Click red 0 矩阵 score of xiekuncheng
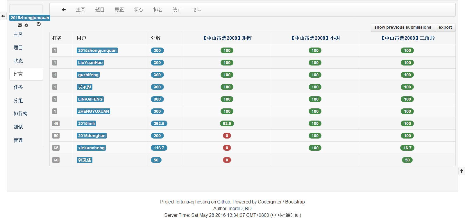Screen dimensions: 465x222 [227, 148]
